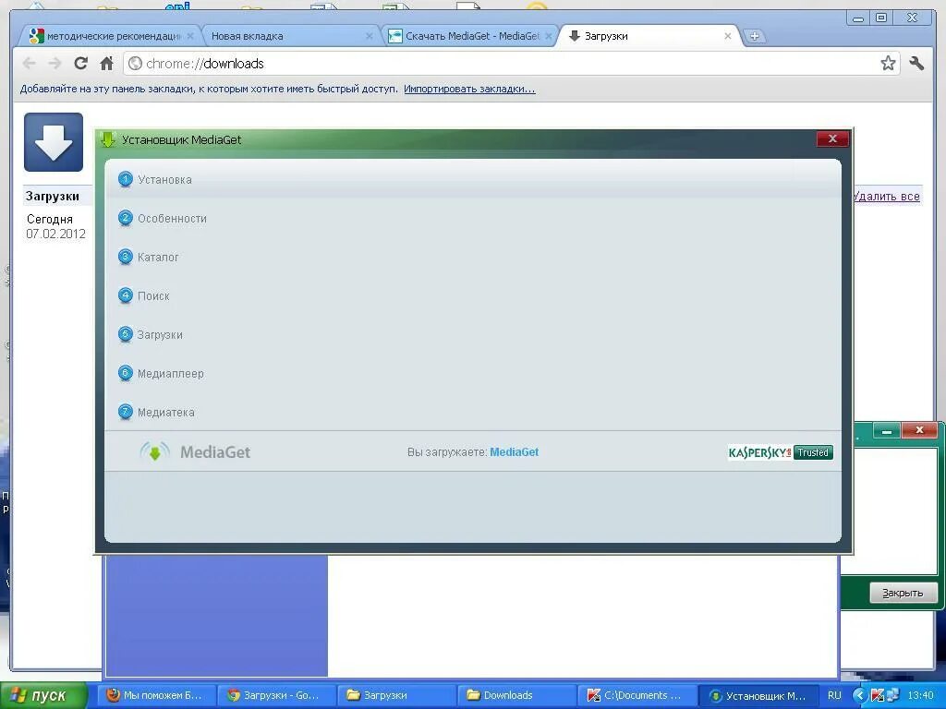Click the MediaGet logo in installer
The width and height of the screenshot is (946, 709).
(195, 451)
